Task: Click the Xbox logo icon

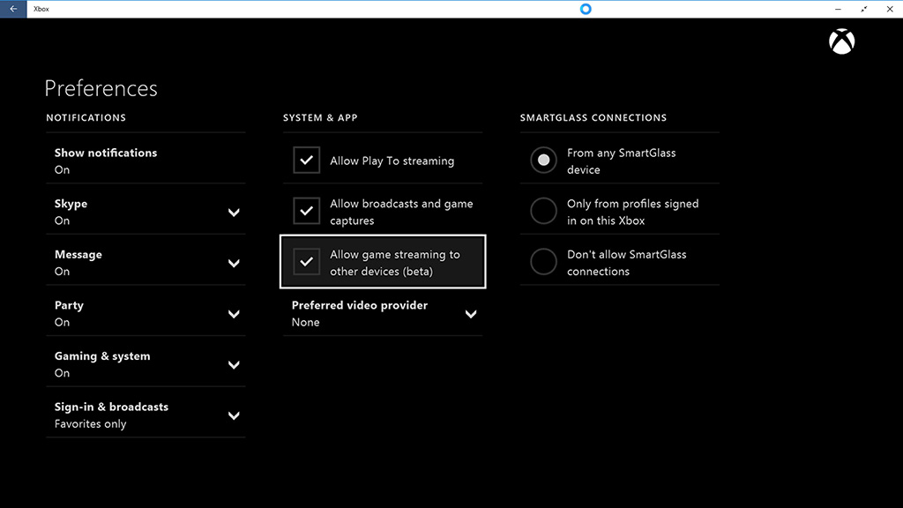Action: coord(842,41)
